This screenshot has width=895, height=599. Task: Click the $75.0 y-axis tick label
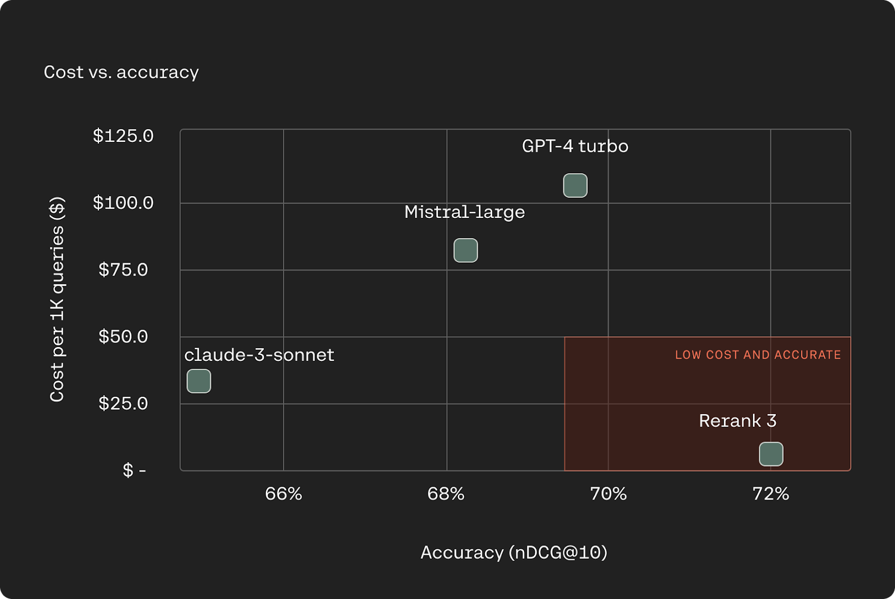[123, 269]
